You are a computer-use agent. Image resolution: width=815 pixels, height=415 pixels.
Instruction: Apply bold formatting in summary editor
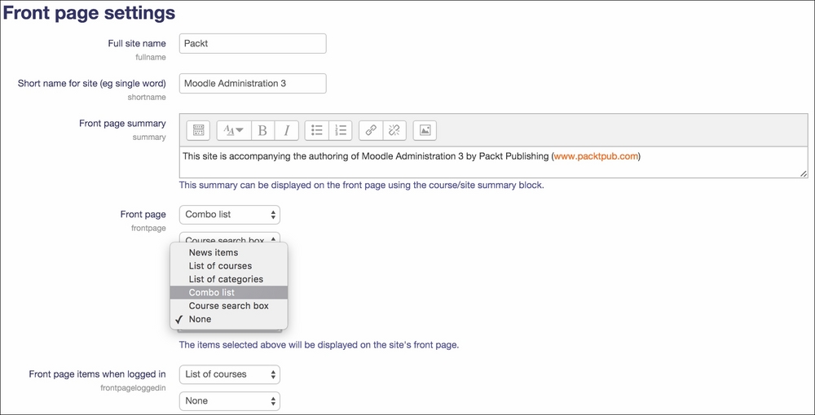click(263, 130)
